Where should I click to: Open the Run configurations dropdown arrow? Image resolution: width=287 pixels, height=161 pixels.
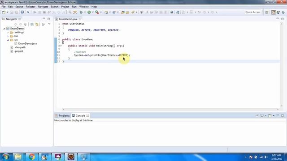tap(93, 12)
